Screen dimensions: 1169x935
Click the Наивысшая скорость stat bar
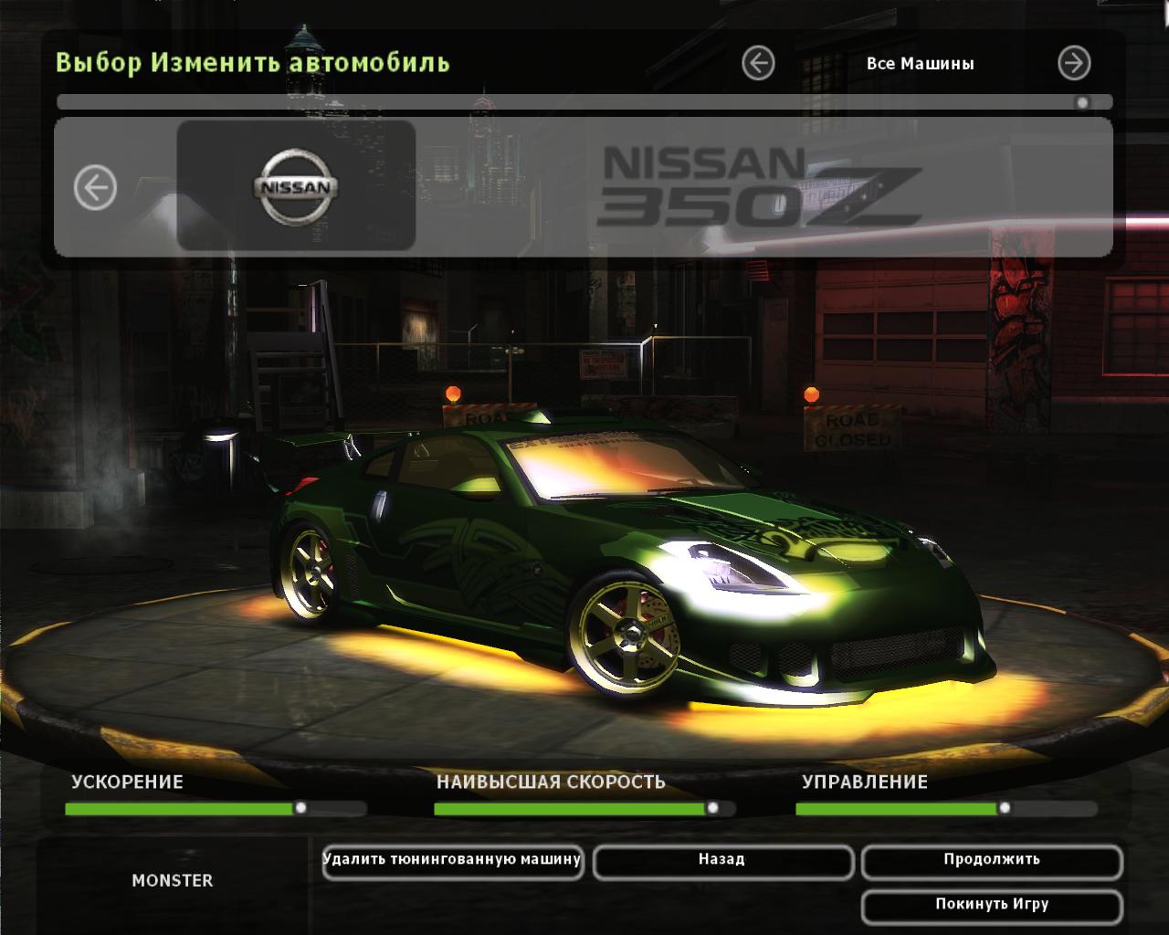pyautogui.click(x=584, y=808)
